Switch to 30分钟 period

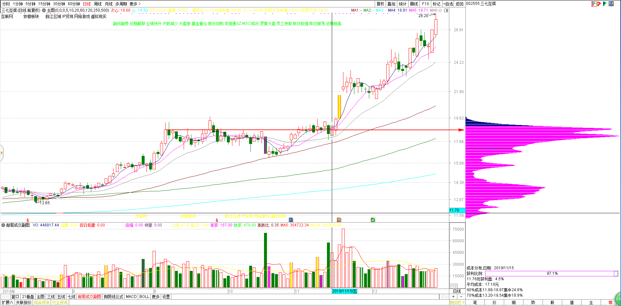[59, 4]
